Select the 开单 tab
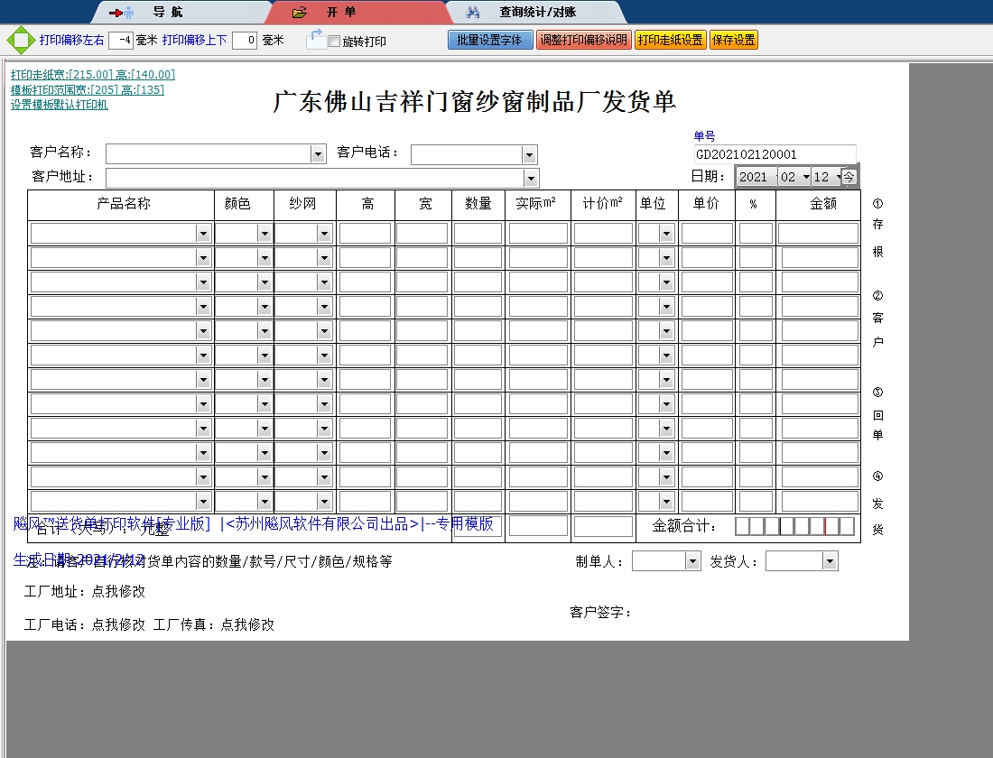Viewport: 993px width, 758px height. point(341,13)
